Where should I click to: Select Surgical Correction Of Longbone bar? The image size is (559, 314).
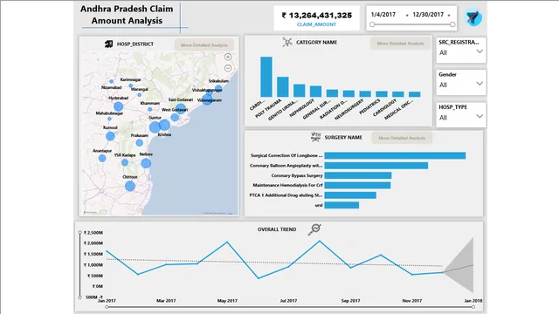click(395, 155)
